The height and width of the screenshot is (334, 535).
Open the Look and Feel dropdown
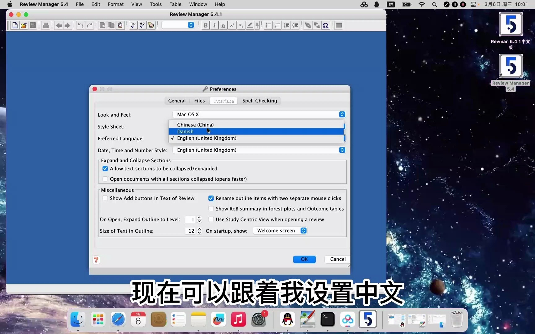click(259, 114)
